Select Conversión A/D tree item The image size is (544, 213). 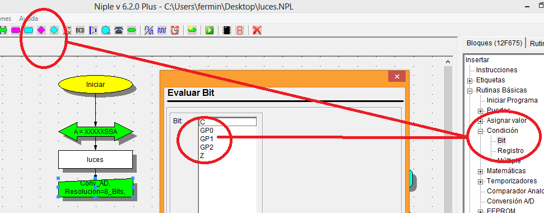point(510,201)
